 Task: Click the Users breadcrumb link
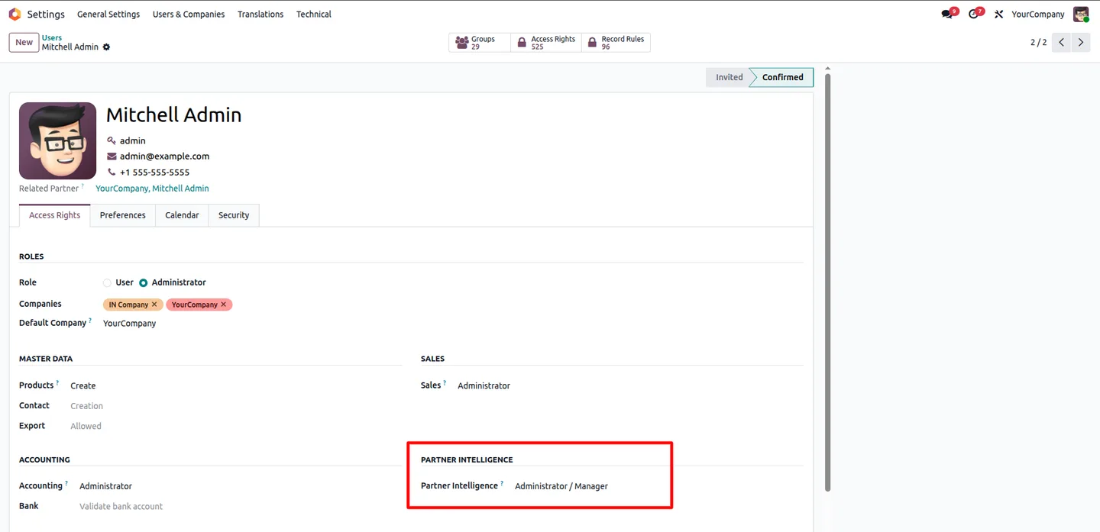52,37
